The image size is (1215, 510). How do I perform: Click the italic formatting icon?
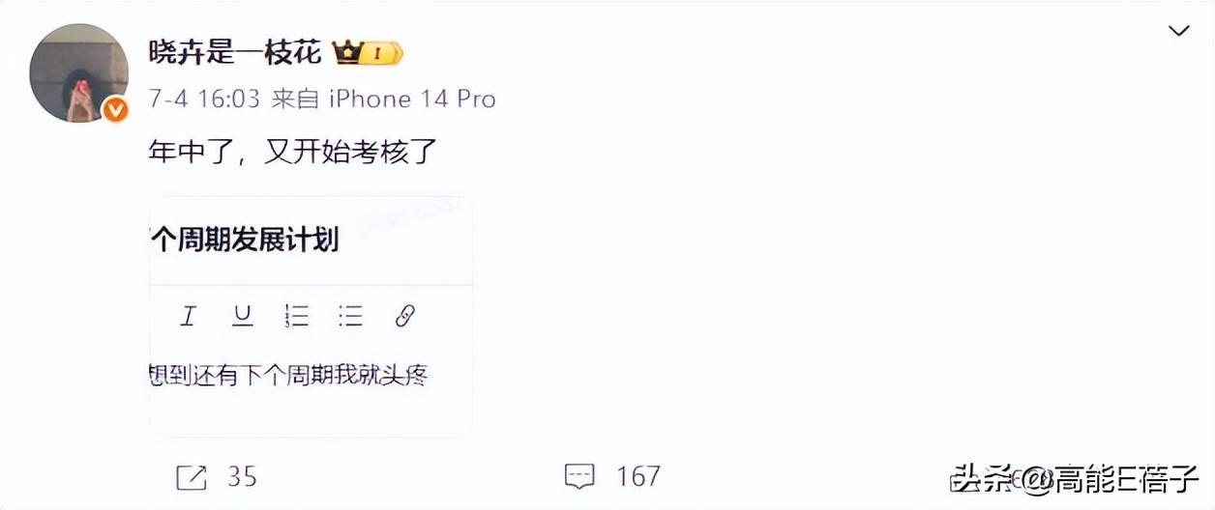coord(189,316)
